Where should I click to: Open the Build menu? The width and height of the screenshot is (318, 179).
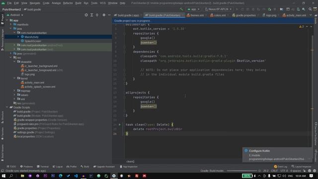pos(79,3)
